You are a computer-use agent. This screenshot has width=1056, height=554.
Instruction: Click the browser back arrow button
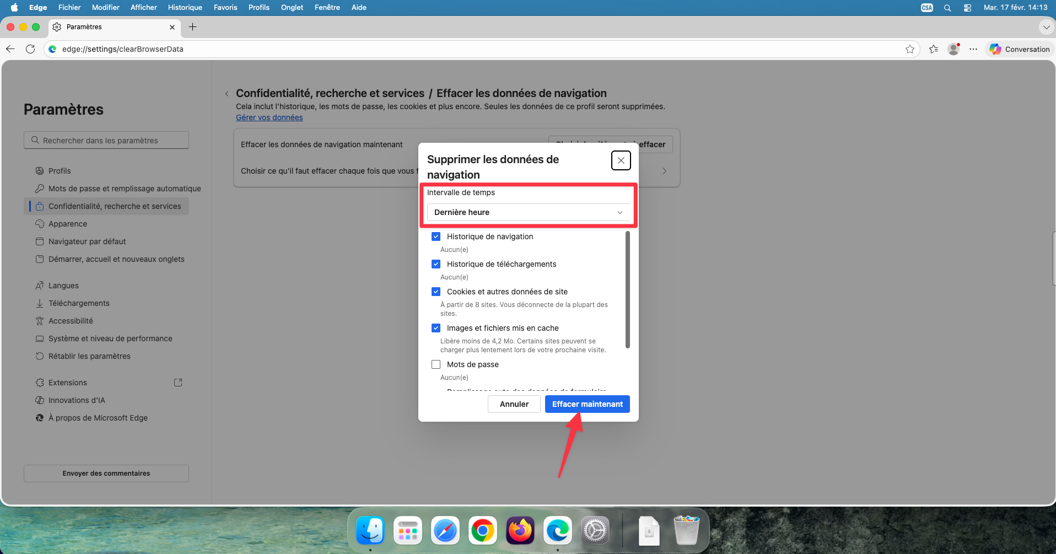coord(10,49)
